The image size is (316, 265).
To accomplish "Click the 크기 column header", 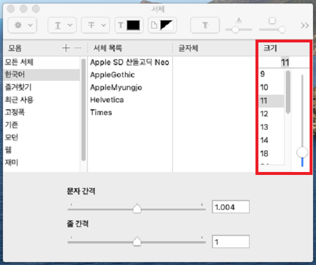I will click(x=284, y=48).
